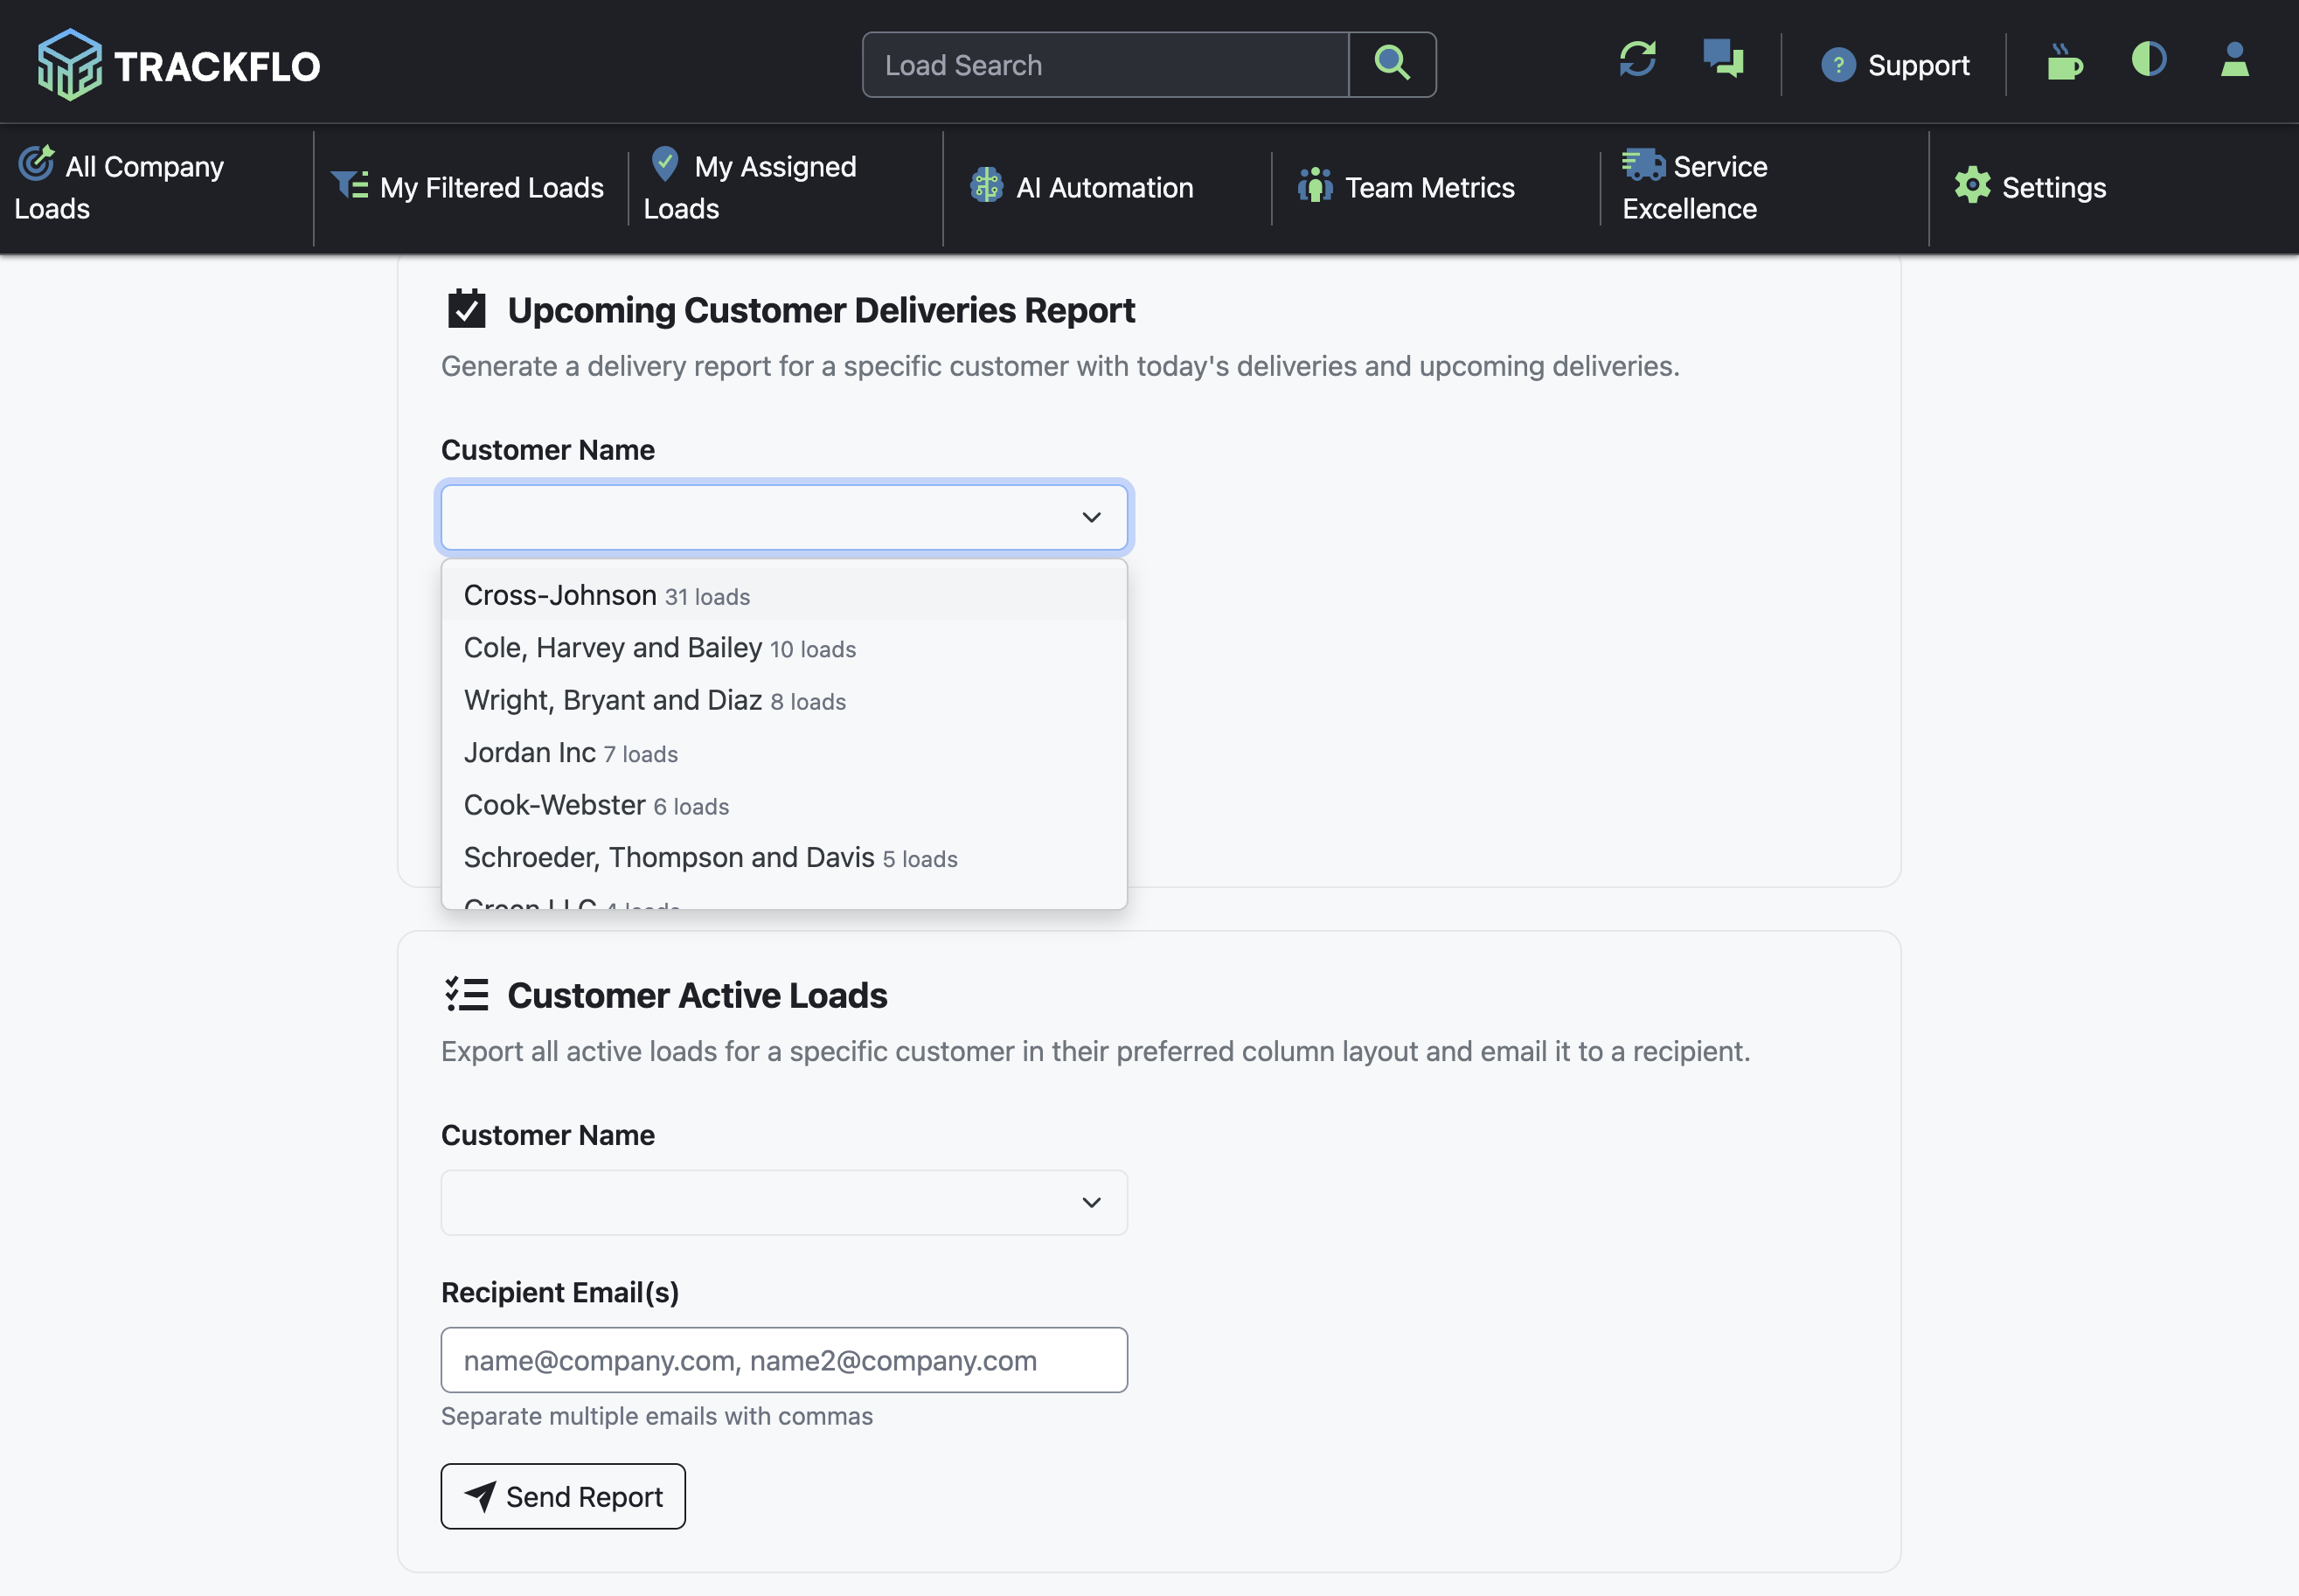
Task: Pick Wright, Bryant and Diaz option
Action: coord(784,700)
